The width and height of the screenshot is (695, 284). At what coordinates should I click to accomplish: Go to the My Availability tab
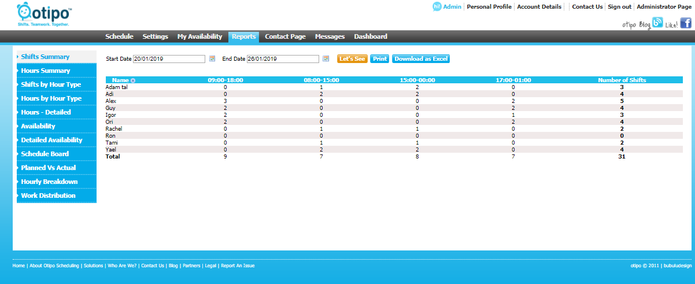pyautogui.click(x=199, y=36)
